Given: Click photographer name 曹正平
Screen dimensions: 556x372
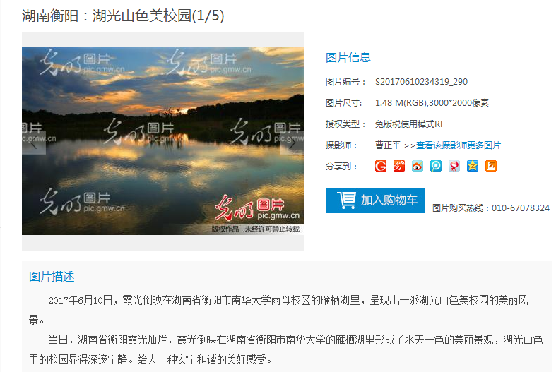Looking at the screenshot, I should 388,145.
